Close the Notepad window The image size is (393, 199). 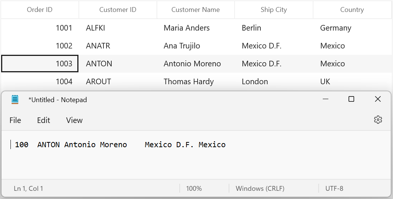click(378, 99)
